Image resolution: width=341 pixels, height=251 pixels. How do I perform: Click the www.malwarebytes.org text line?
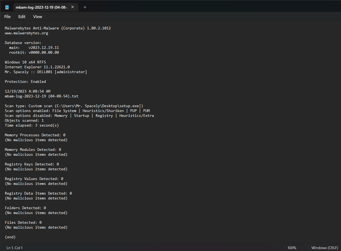pyautogui.click(x=26, y=33)
